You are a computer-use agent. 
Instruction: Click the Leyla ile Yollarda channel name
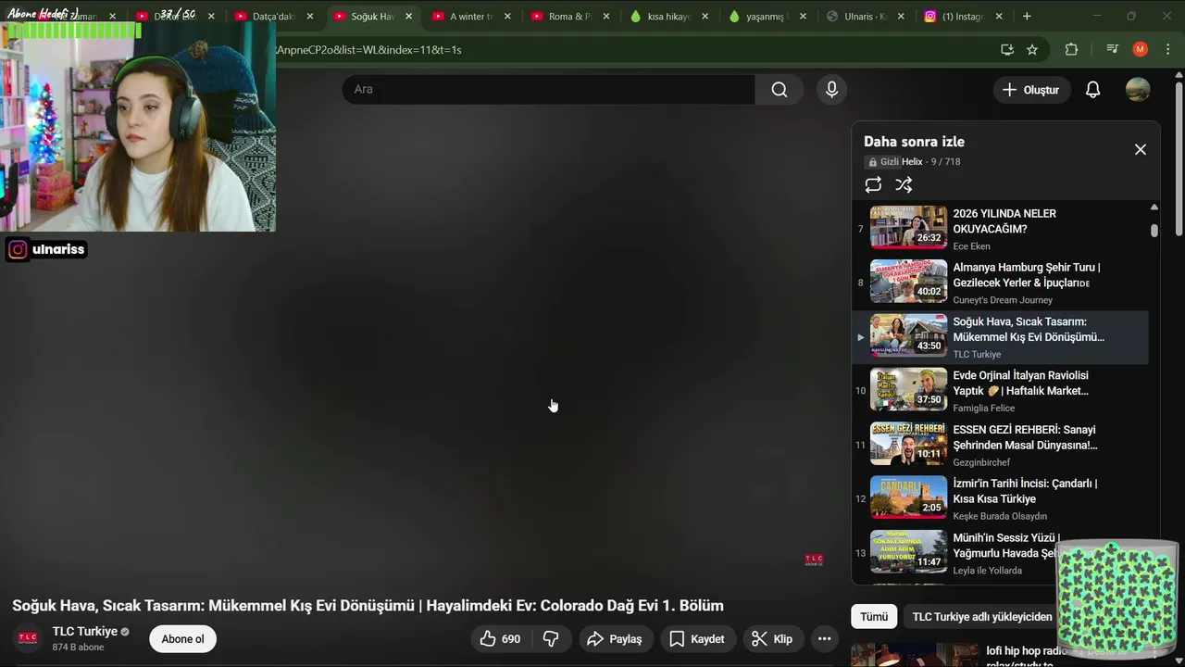pyautogui.click(x=988, y=571)
